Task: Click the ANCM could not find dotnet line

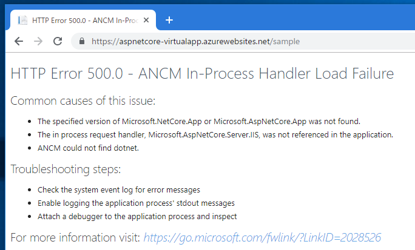Action: point(88,148)
